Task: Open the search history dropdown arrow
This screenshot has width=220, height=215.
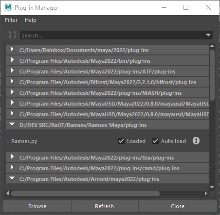Action: (x=208, y=35)
